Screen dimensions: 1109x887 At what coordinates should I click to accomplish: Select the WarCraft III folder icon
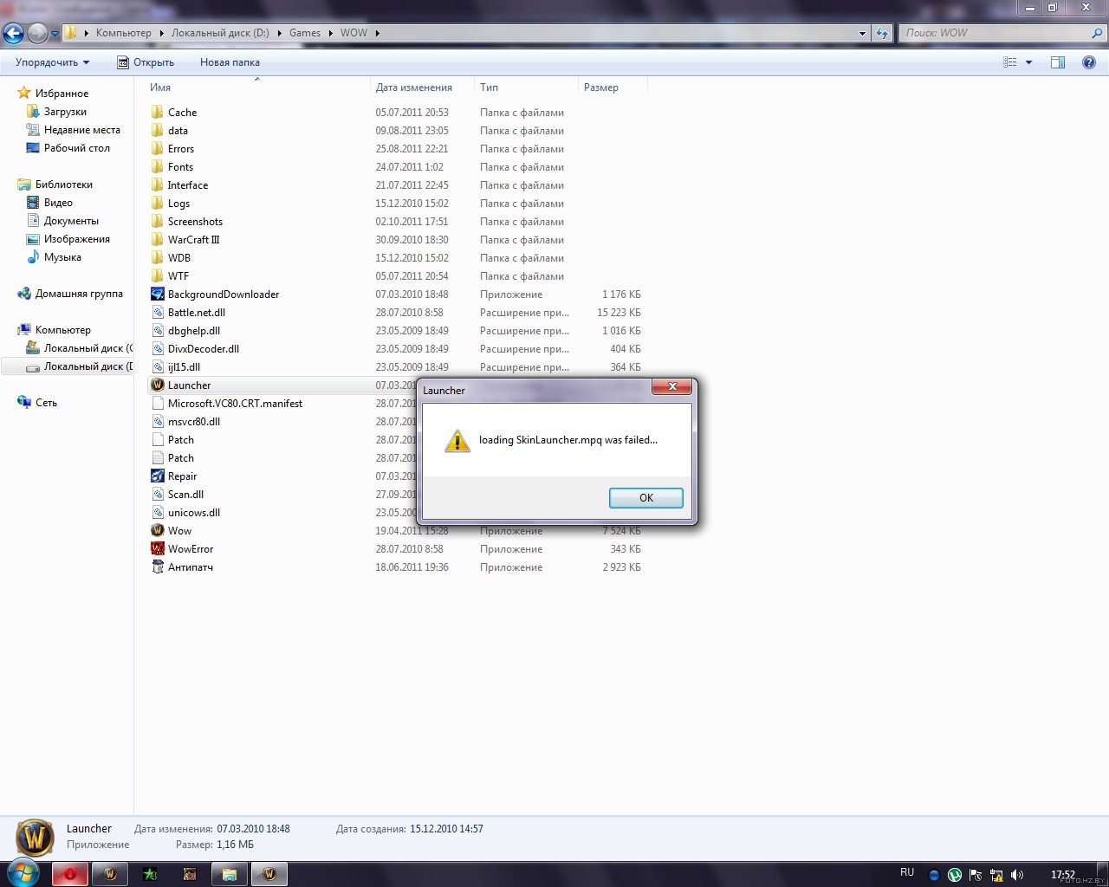click(157, 239)
